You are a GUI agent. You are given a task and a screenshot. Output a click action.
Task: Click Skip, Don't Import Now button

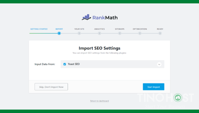[x=51, y=87]
